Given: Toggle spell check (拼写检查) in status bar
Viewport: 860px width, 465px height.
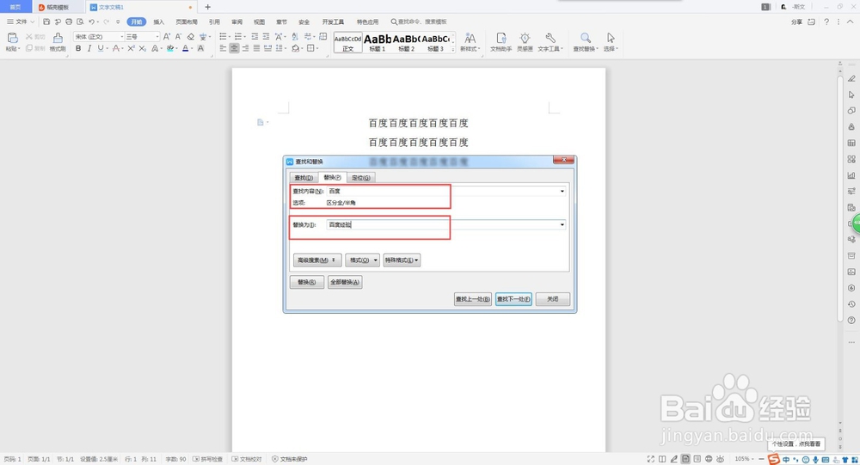Looking at the screenshot, I should click(x=208, y=459).
